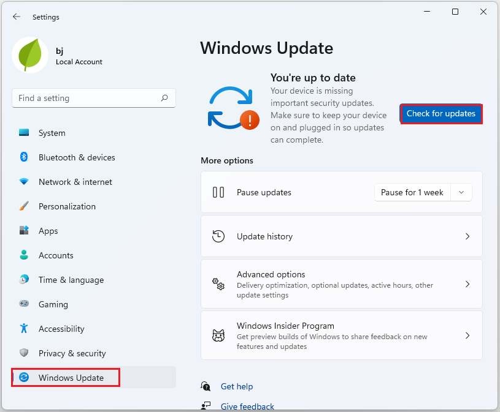Viewport: 500px width, 412px height.
Task: Close the Settings window
Action: click(483, 12)
